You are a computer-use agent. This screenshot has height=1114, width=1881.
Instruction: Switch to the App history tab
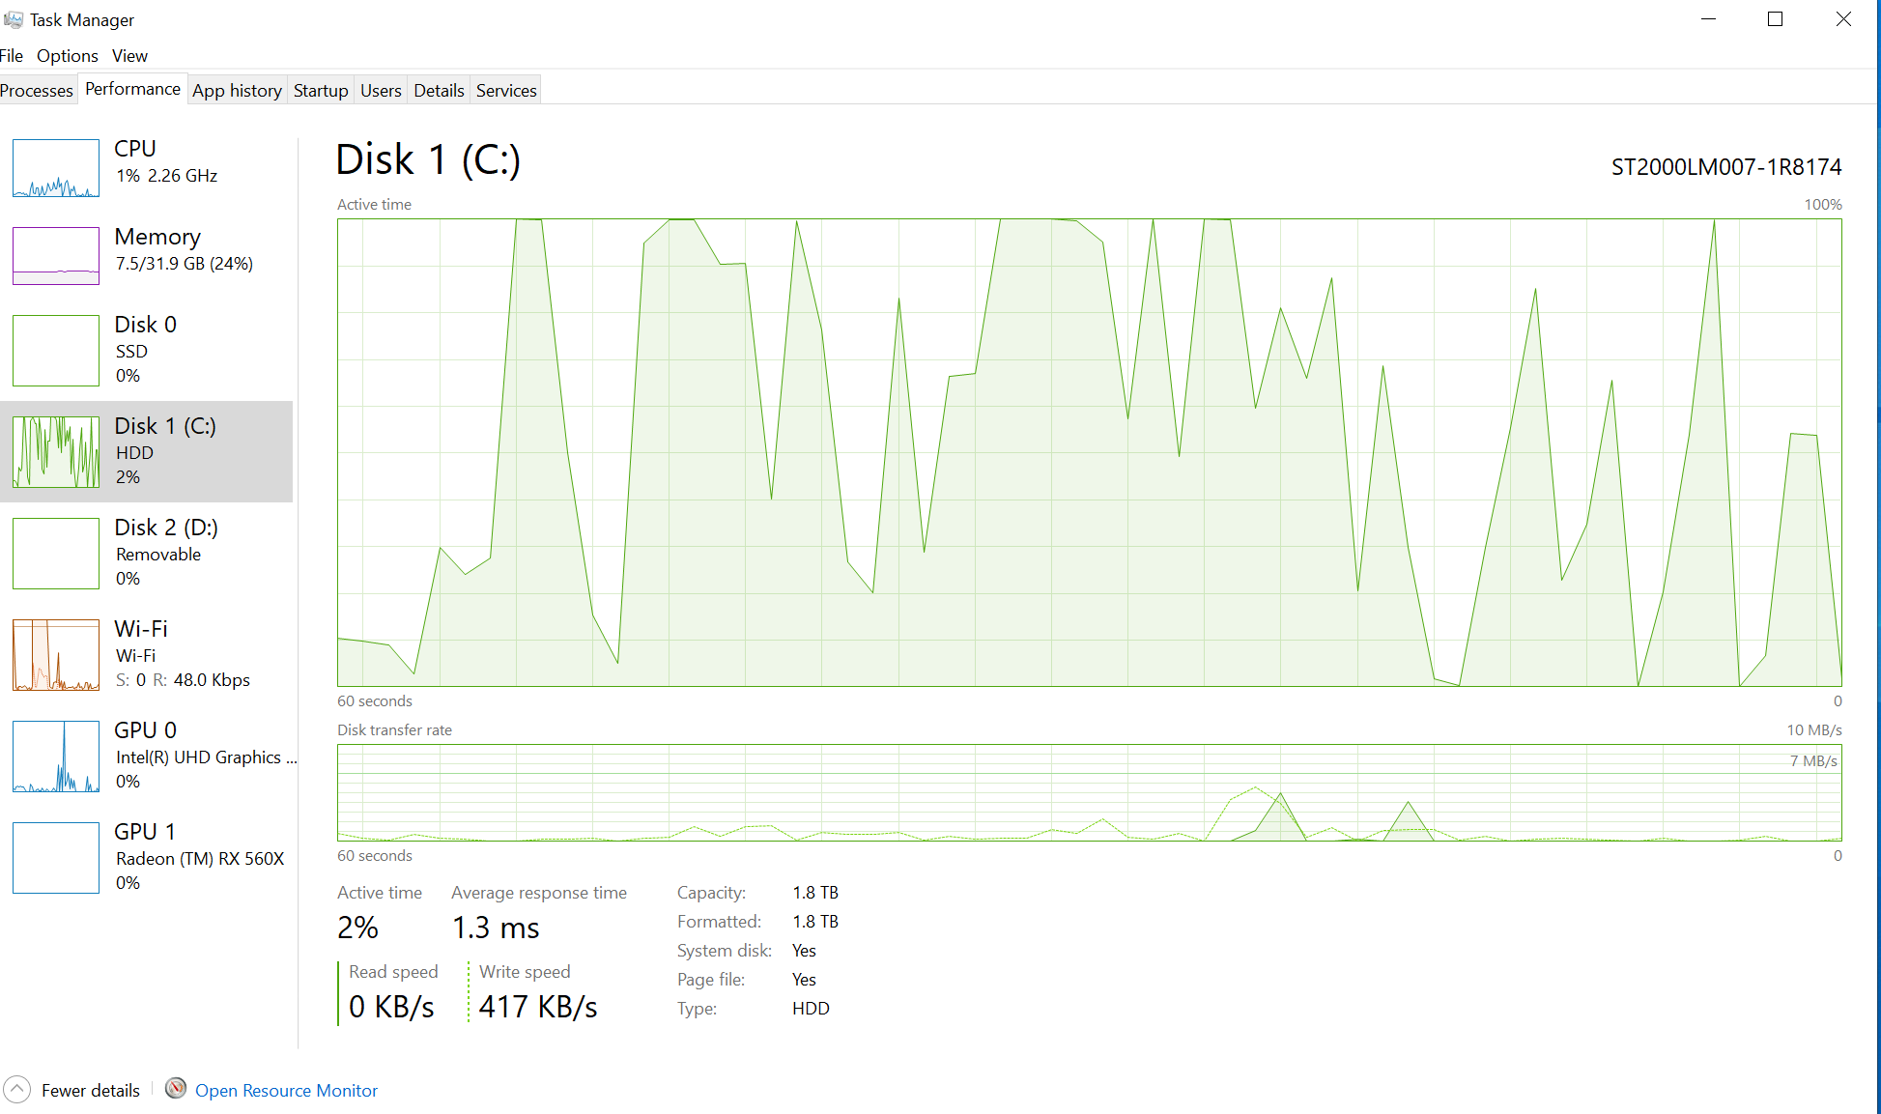[237, 91]
